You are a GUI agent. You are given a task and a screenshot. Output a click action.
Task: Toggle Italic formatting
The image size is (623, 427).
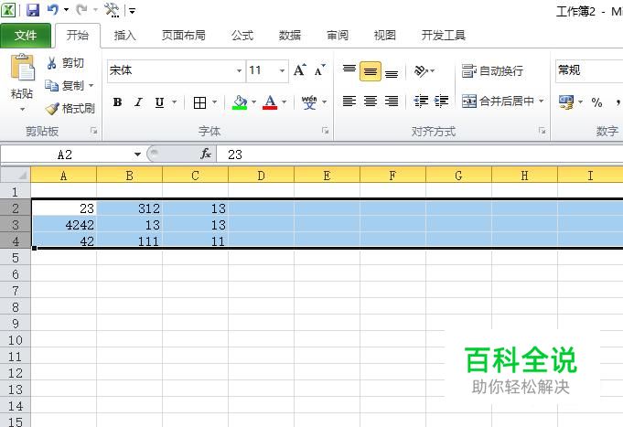(x=138, y=102)
